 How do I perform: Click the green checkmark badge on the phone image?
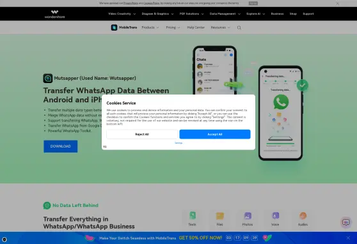(x=303, y=86)
